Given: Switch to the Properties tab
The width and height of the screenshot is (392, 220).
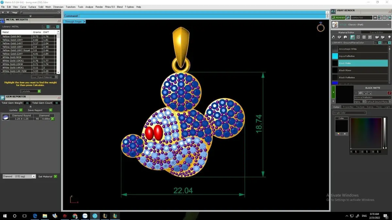Looking at the screenshot, I should [348, 107].
